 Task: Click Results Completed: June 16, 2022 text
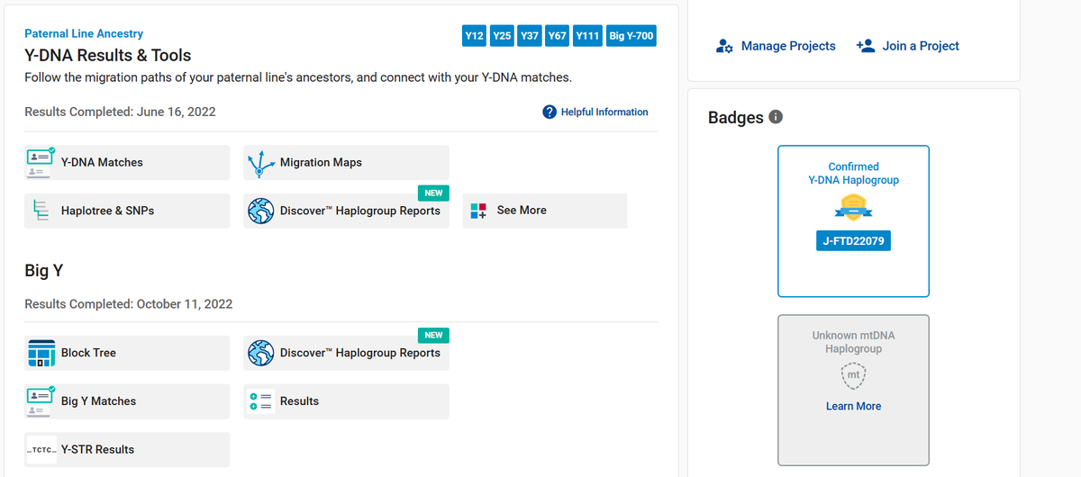120,112
